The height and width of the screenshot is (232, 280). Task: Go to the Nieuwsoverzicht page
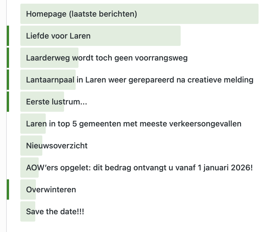[57, 146]
